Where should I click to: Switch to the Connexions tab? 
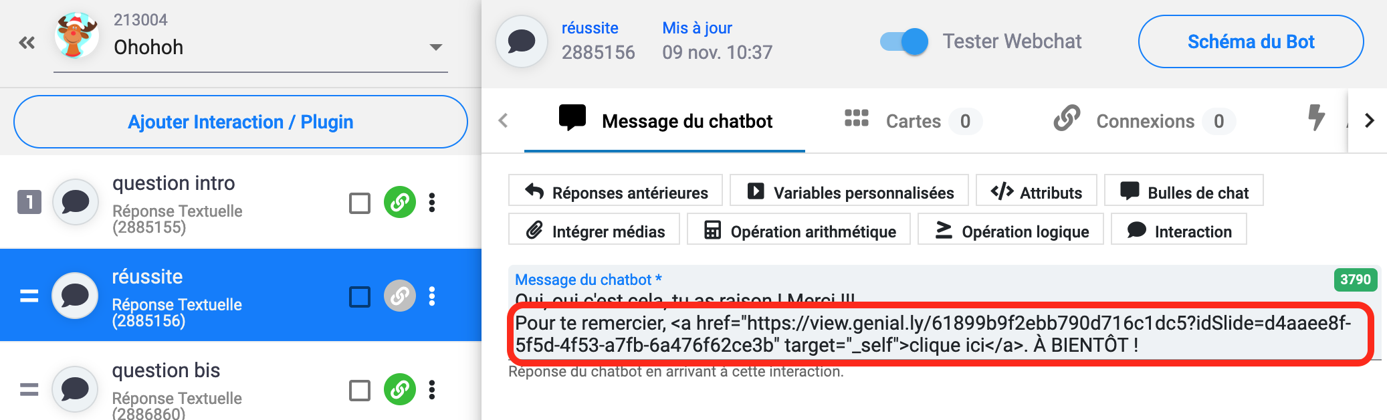coord(1144,121)
